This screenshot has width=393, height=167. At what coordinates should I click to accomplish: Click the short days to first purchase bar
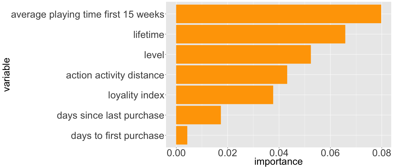(x=182, y=135)
